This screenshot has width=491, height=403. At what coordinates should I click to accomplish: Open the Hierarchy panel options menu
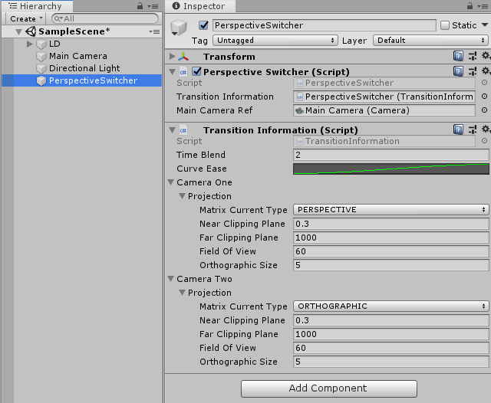[x=153, y=6]
